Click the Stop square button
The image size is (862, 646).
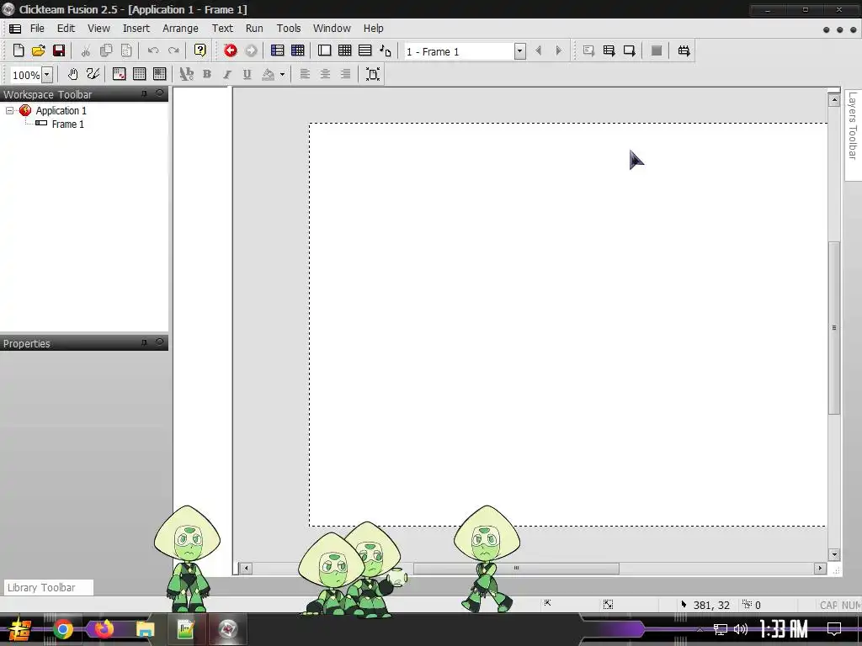click(x=657, y=50)
